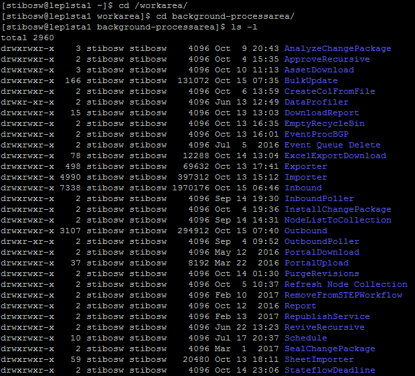
Task: Click the InboundPoller directory name
Action: [x=319, y=199]
